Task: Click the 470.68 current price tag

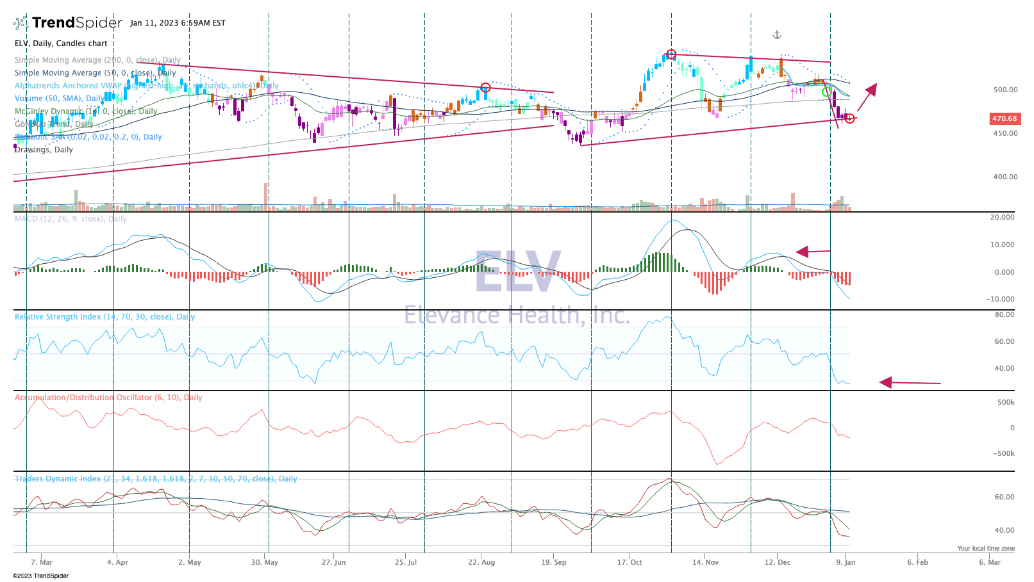Action: (x=1004, y=118)
